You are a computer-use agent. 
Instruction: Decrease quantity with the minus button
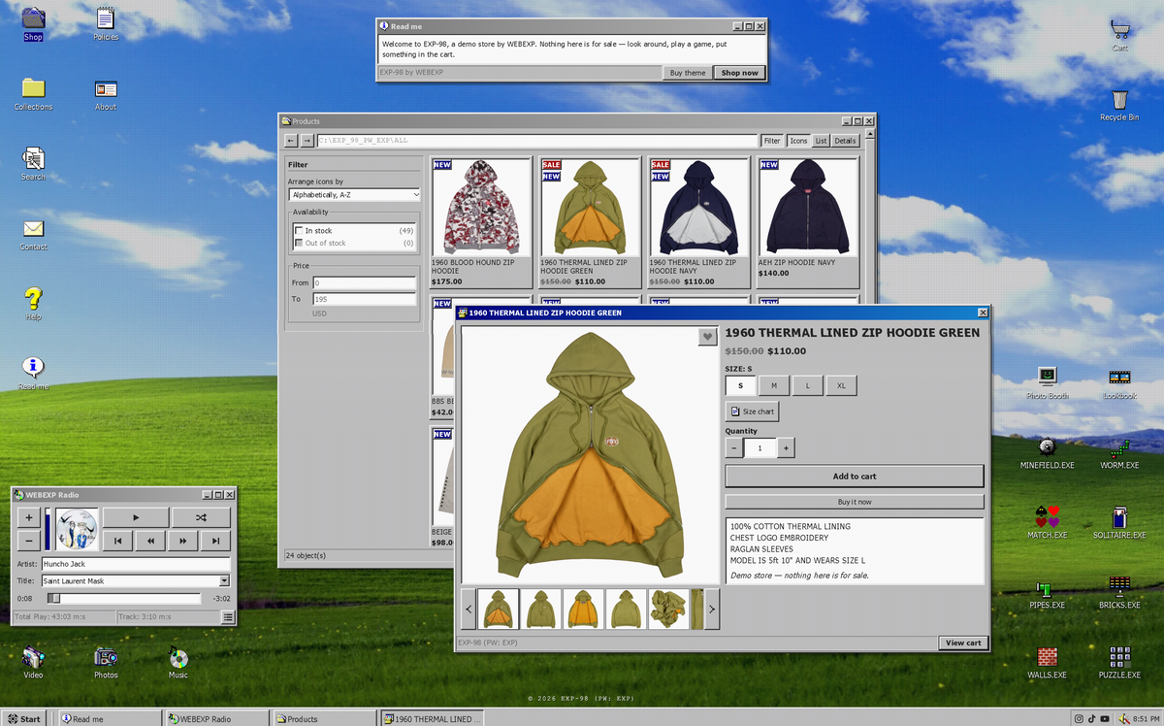click(734, 448)
